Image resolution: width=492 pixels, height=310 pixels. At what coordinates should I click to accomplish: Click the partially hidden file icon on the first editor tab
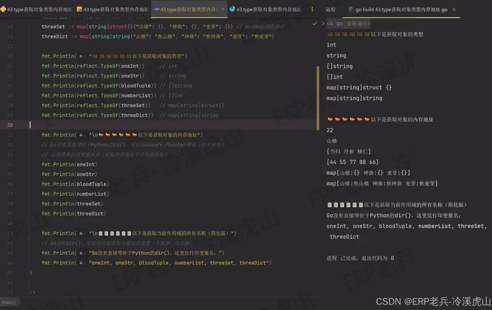[3, 9]
